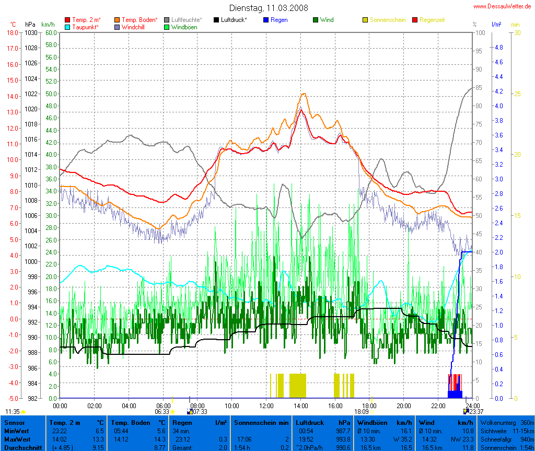Screen dimensions: 535x451
Task: Click the light green Windböen legend swatch
Action: [x=167, y=27]
